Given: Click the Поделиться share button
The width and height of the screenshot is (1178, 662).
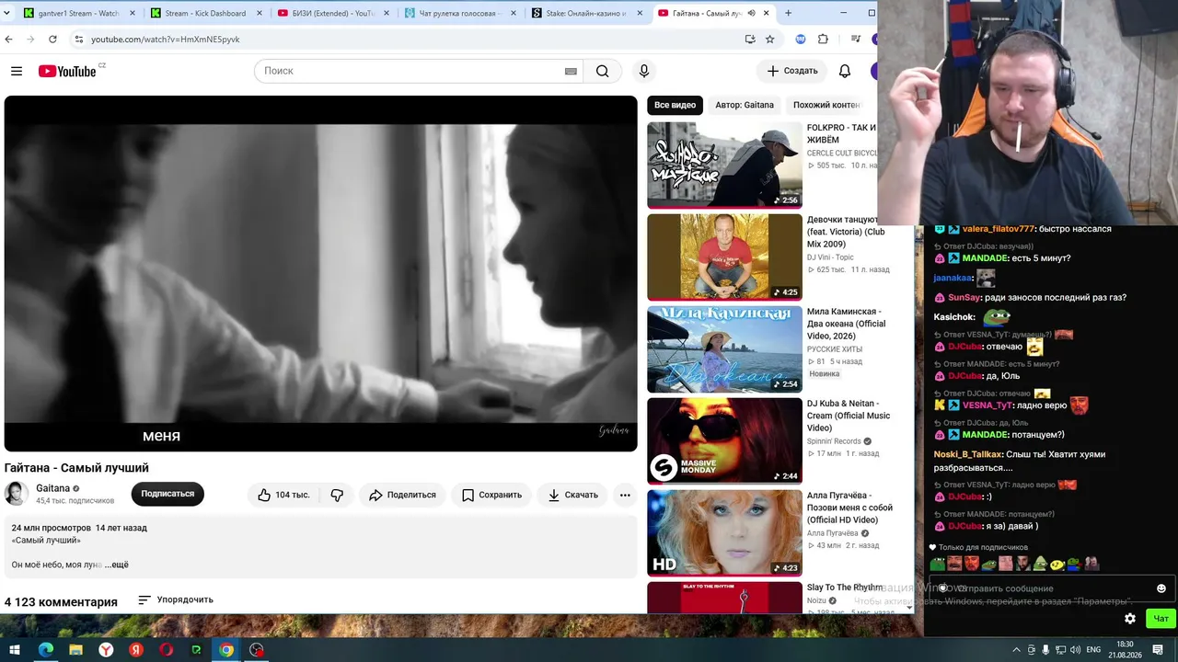Looking at the screenshot, I should click(x=402, y=495).
